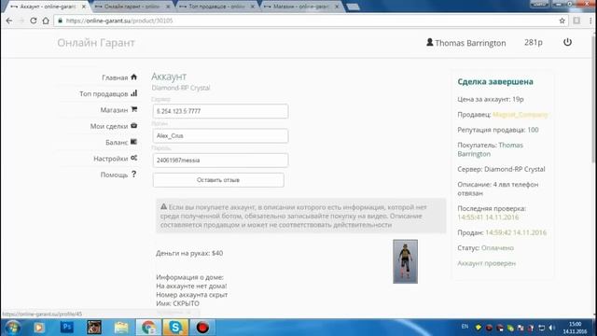597x336 pixels.
Task: Open the Chrome three-dot menu
Action: (x=590, y=21)
